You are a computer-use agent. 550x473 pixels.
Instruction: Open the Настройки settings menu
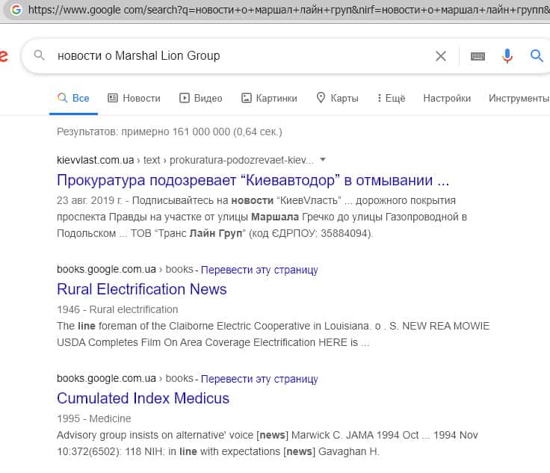[x=447, y=98]
